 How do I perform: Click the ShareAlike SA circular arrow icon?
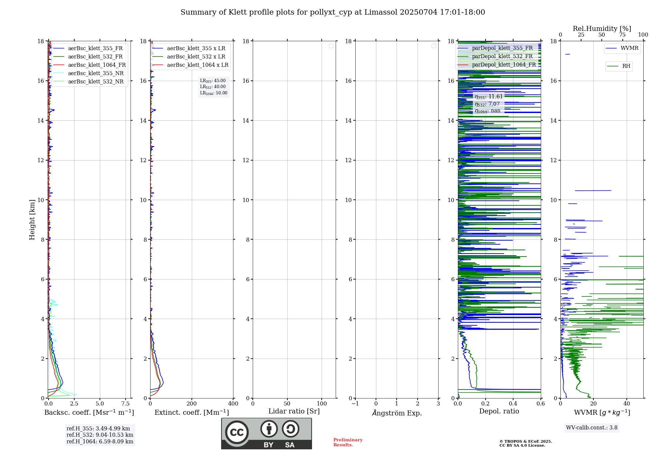(x=290, y=429)
